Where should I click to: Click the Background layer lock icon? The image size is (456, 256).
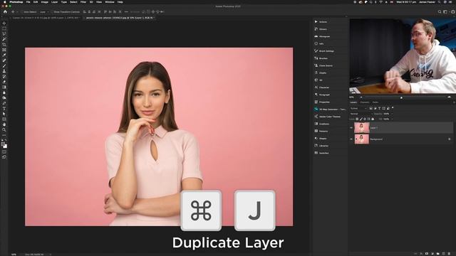point(450,139)
